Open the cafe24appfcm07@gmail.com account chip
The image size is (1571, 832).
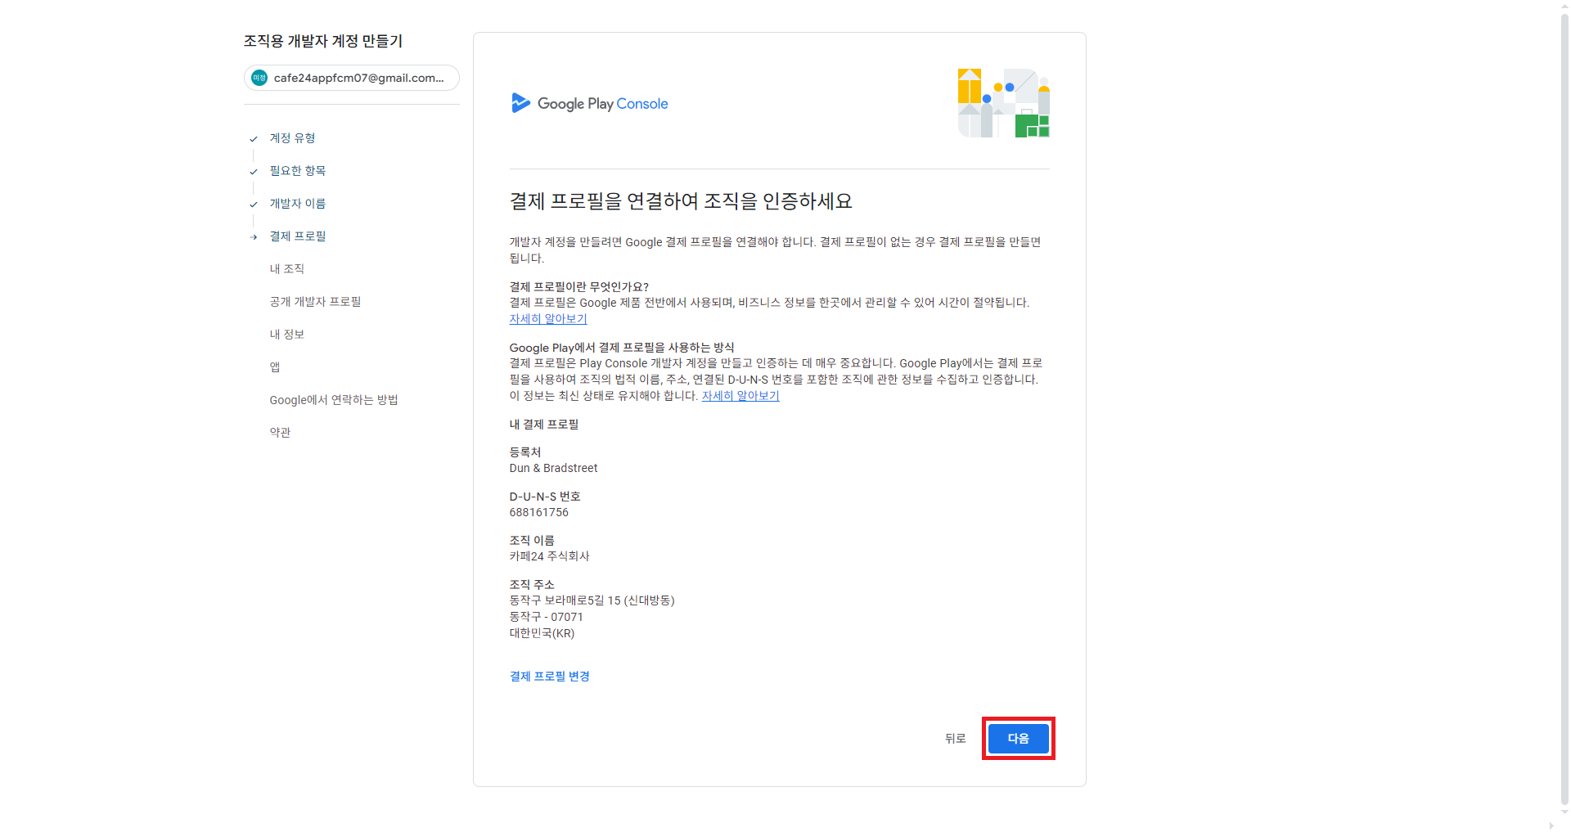pos(352,78)
